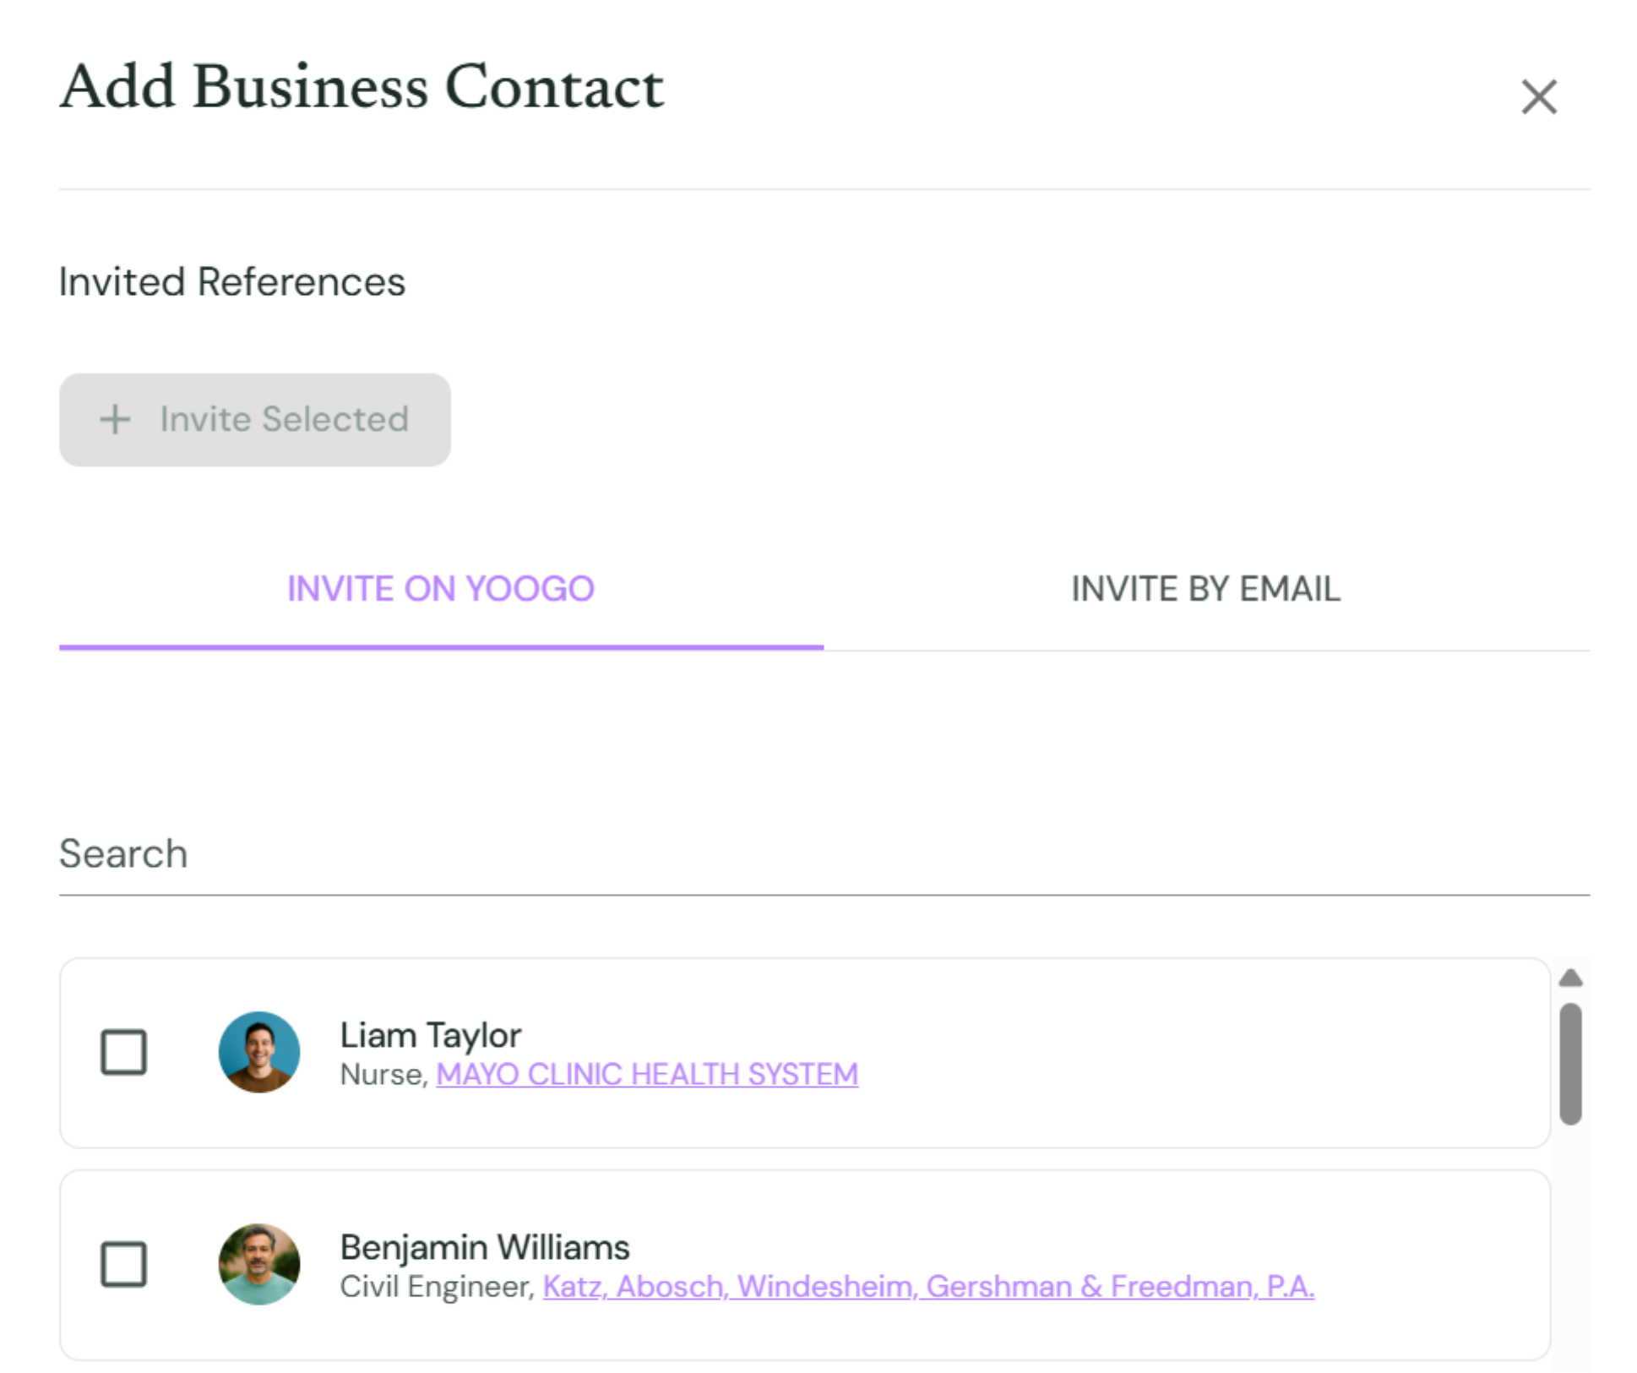Click the Nurse job title text
Image resolution: width=1637 pixels, height=1373 pixels.
381,1074
